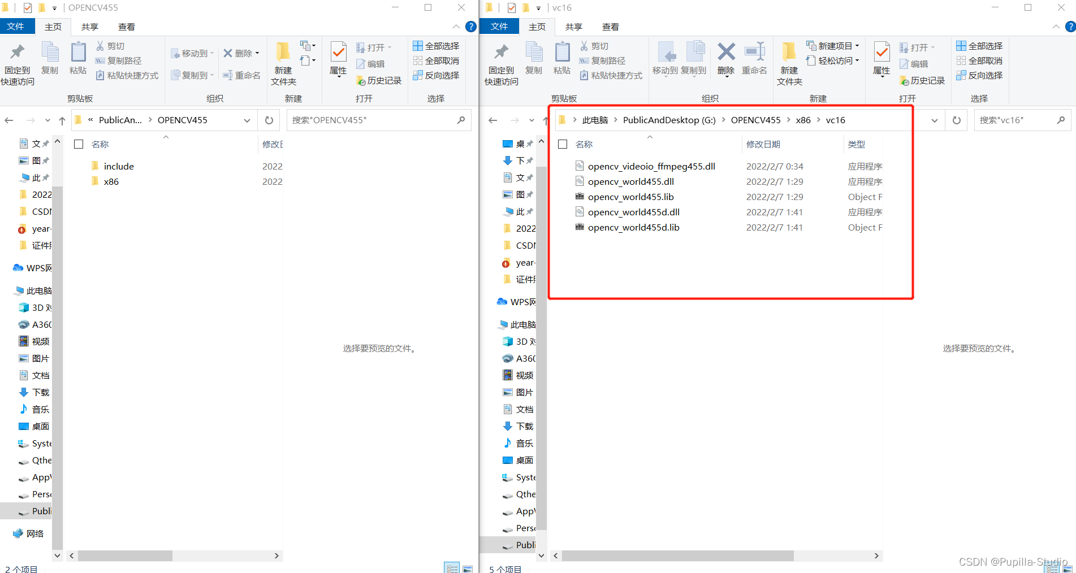Go up one level in OPENCV455 window
Image resolution: width=1076 pixels, height=573 pixels.
pyautogui.click(x=62, y=120)
